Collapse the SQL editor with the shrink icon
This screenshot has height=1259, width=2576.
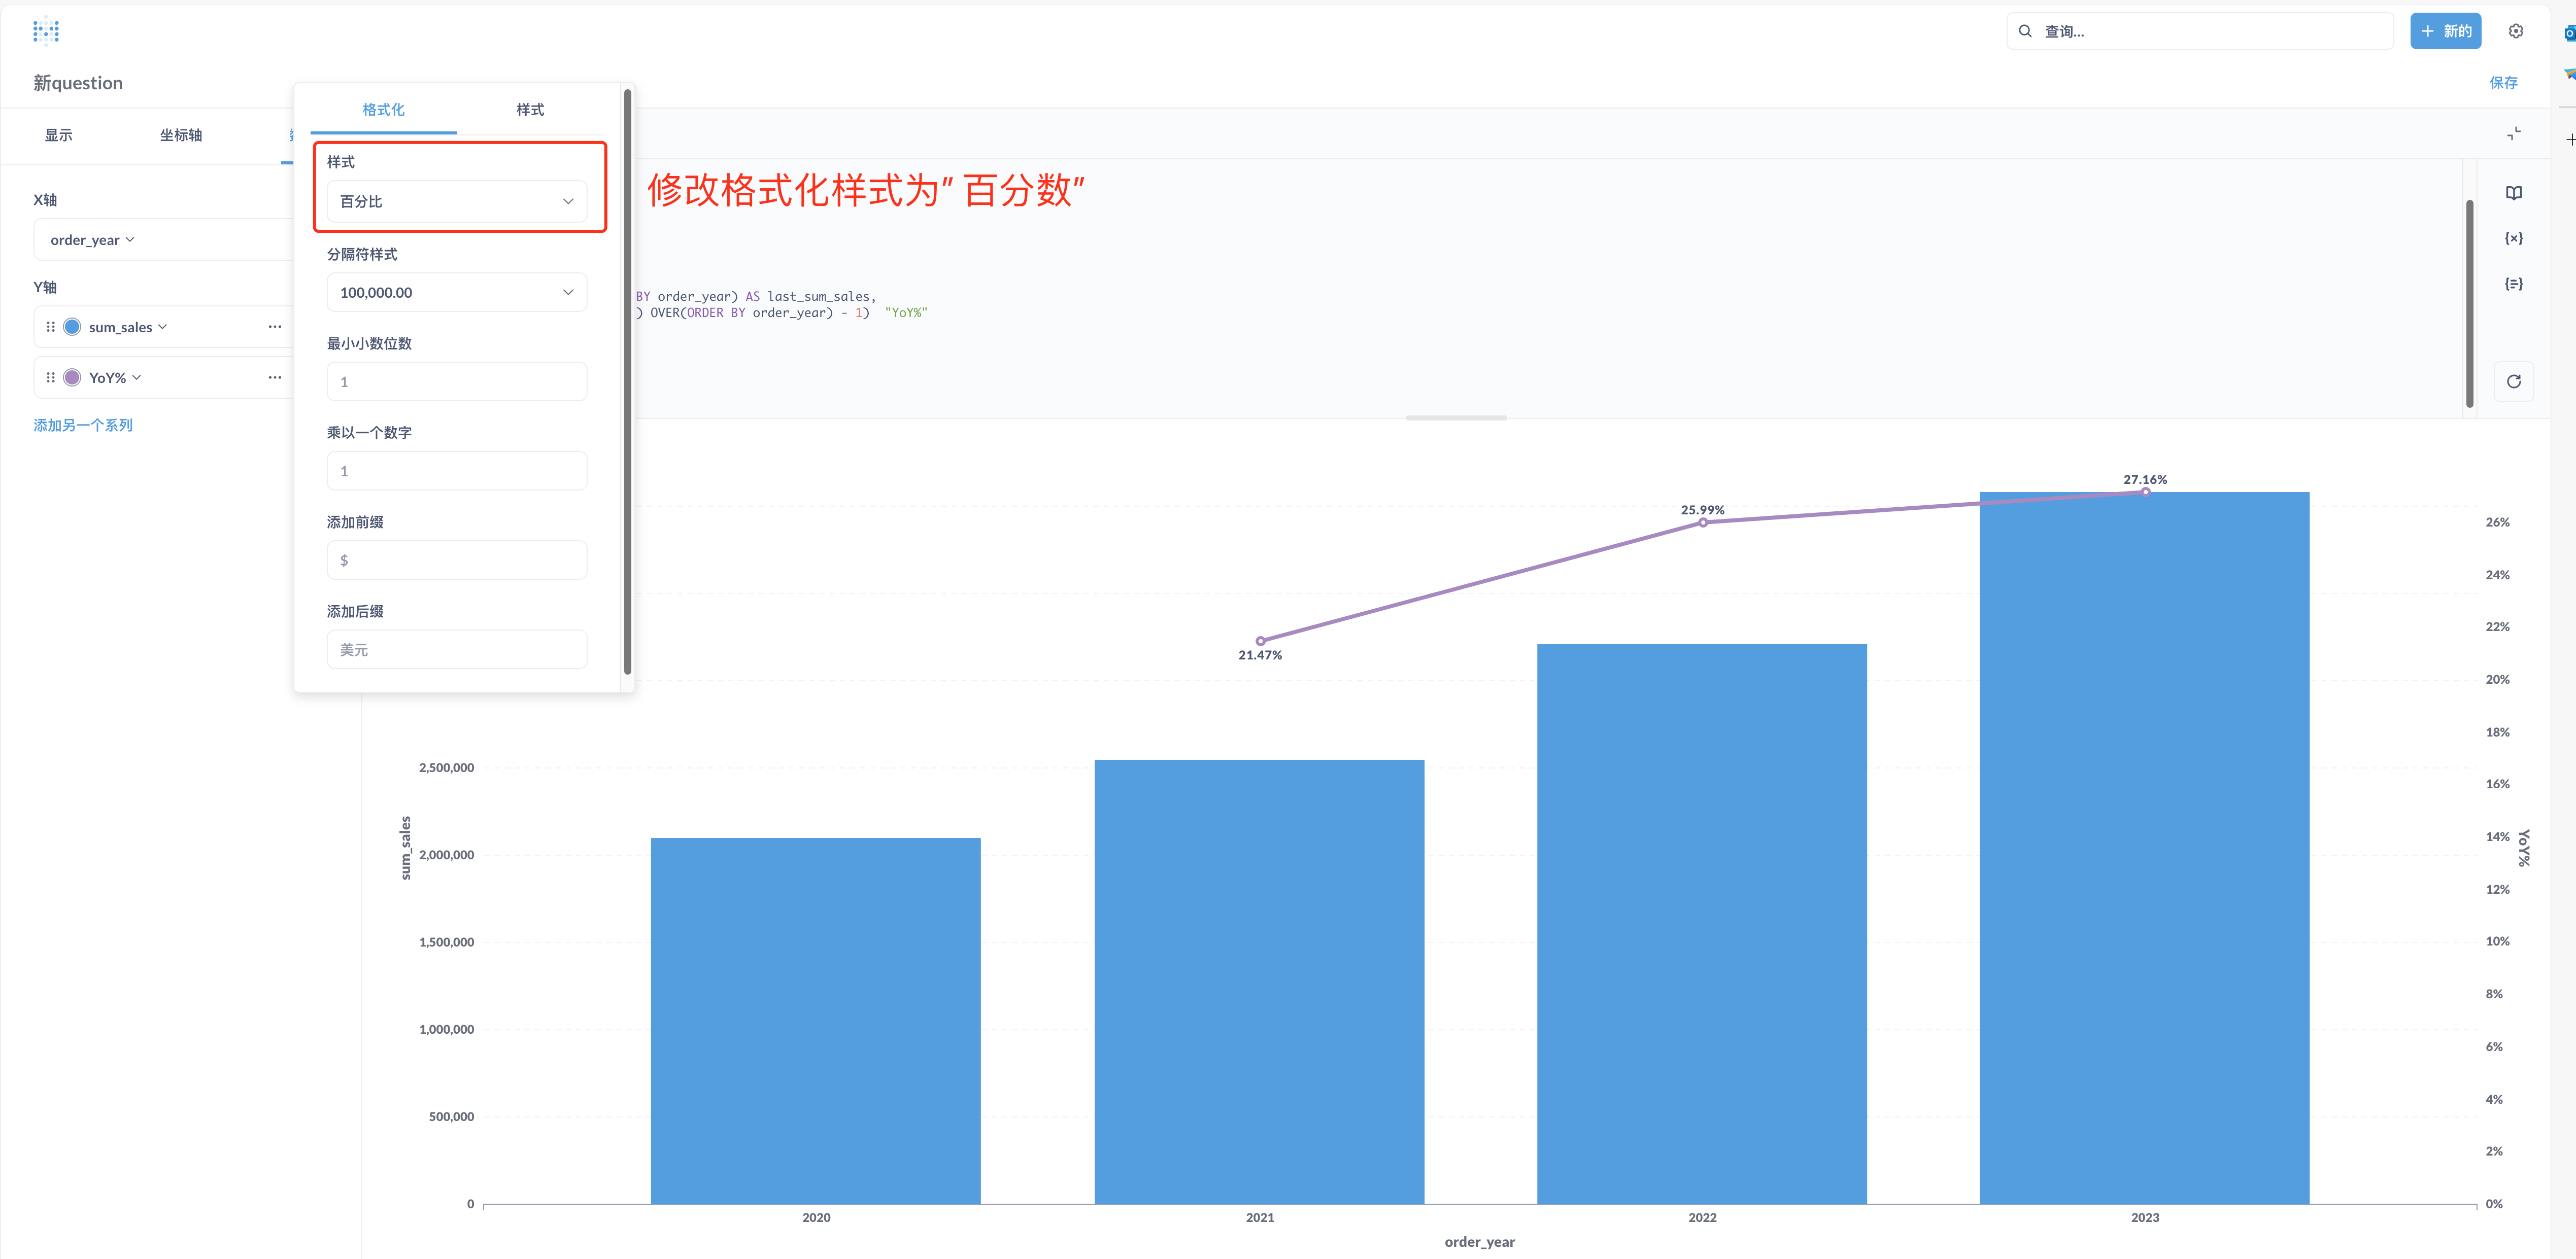[x=2513, y=134]
